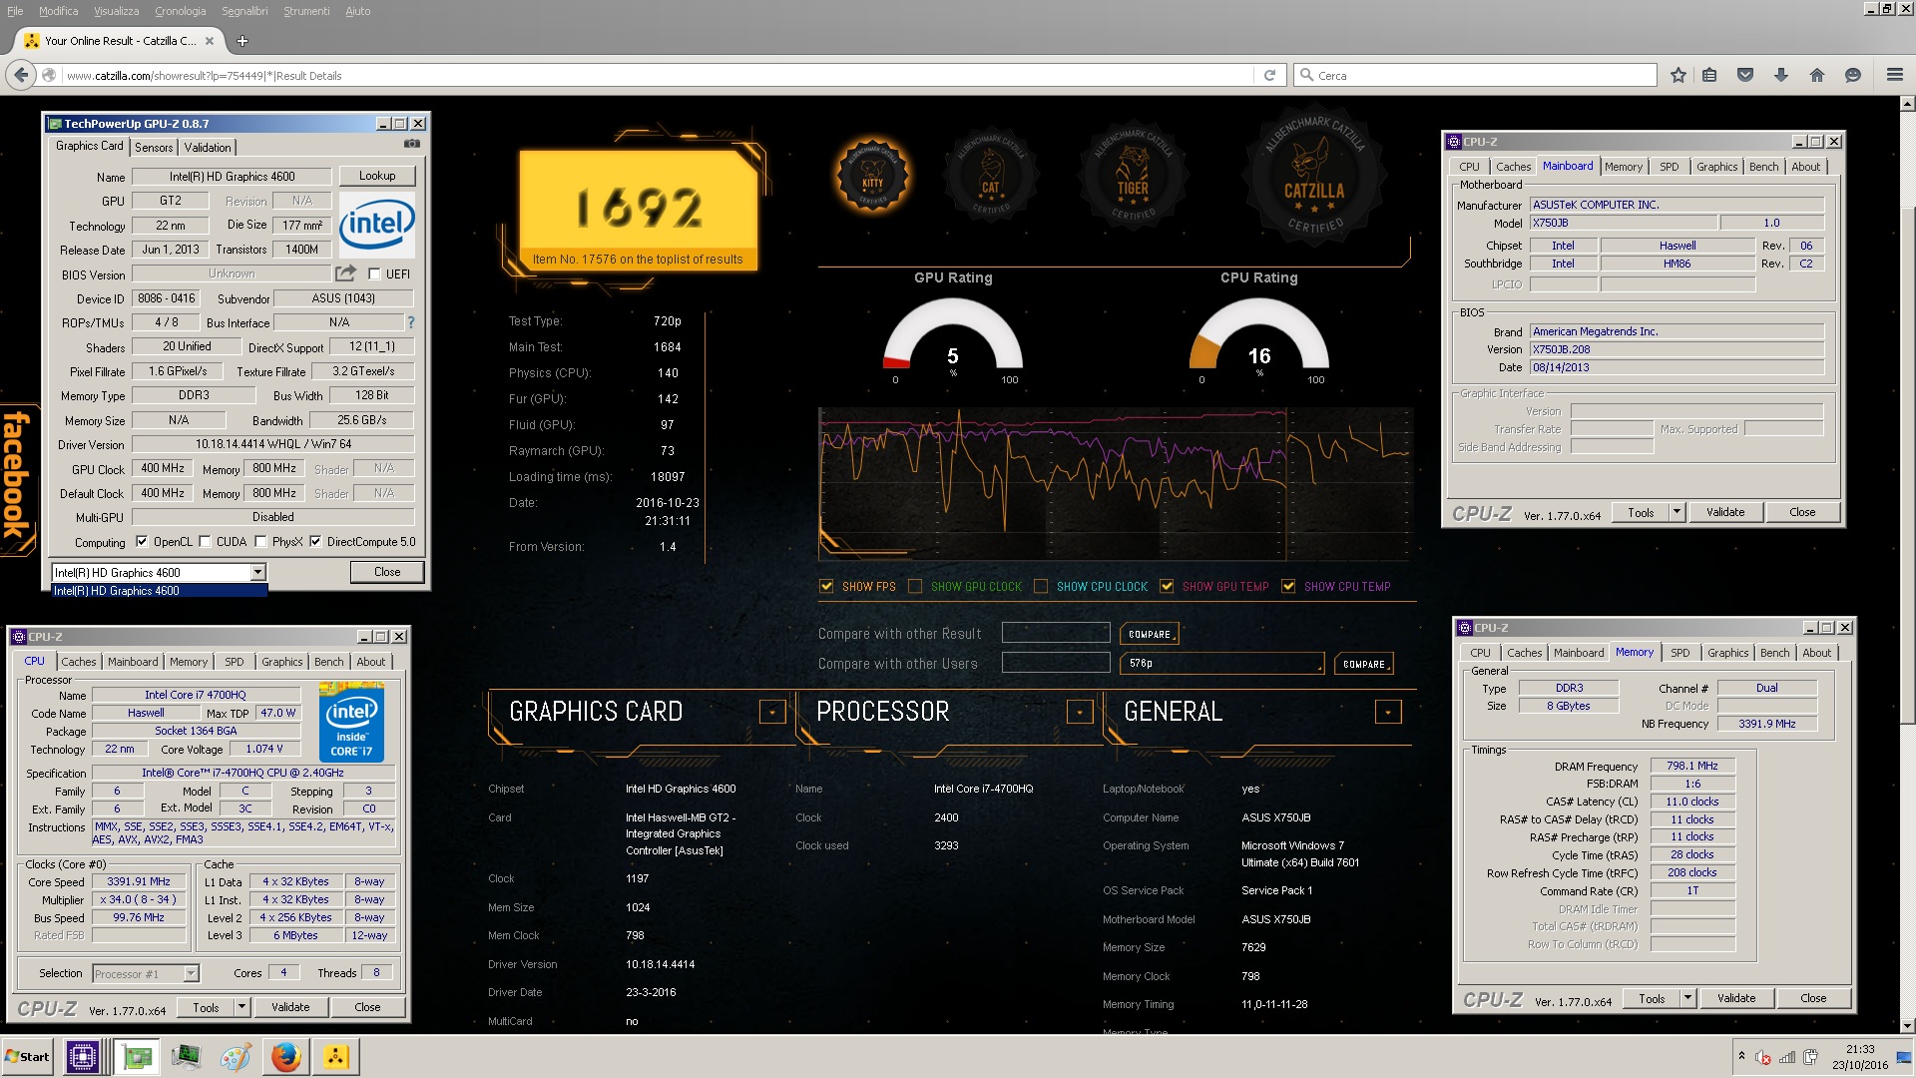Image resolution: width=1916 pixels, height=1078 pixels.
Task: Collapse the GENERAL section
Action: pyautogui.click(x=1388, y=712)
